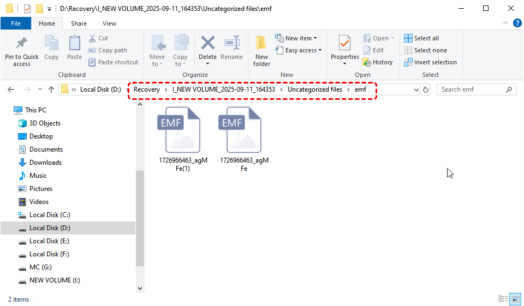Click Select all
The image size is (524, 306).
421,38
